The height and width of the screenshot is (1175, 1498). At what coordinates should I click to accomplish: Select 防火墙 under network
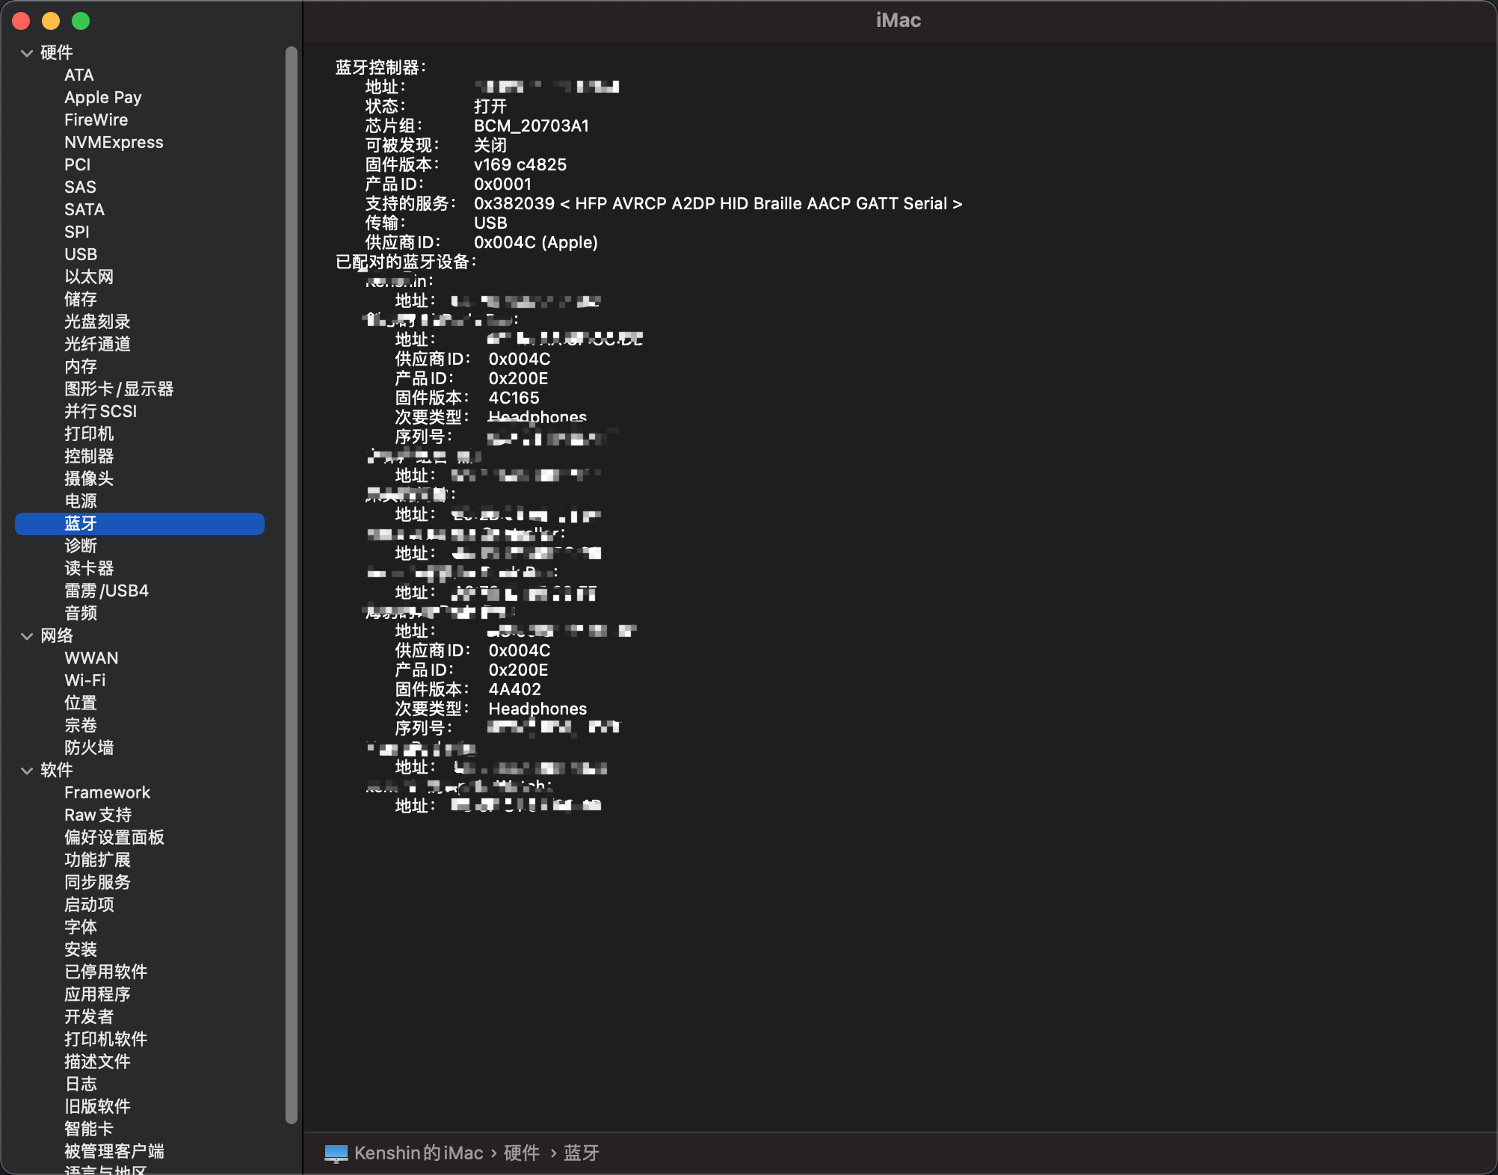(x=89, y=748)
